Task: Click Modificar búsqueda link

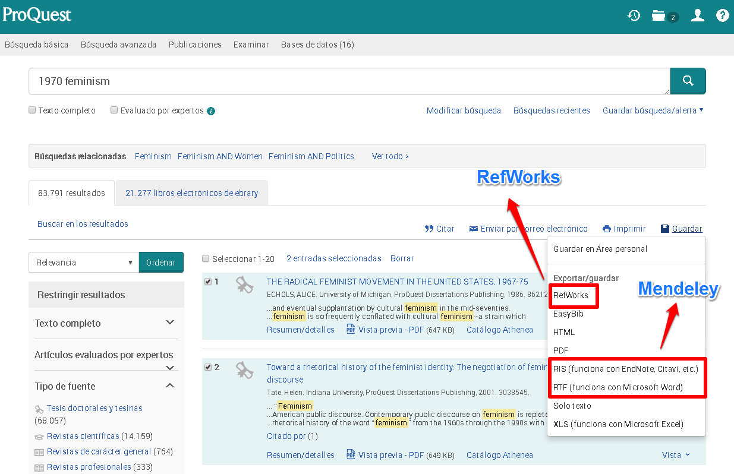Action: (464, 110)
